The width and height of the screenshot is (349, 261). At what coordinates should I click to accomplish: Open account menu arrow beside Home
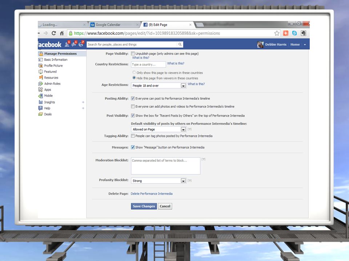[305, 45]
